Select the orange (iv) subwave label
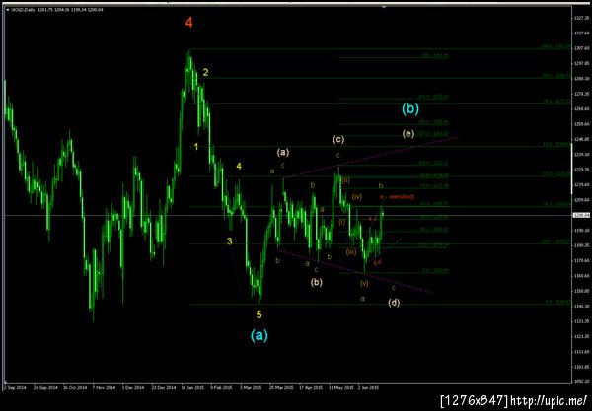This screenshot has width=592, height=411. (x=357, y=196)
